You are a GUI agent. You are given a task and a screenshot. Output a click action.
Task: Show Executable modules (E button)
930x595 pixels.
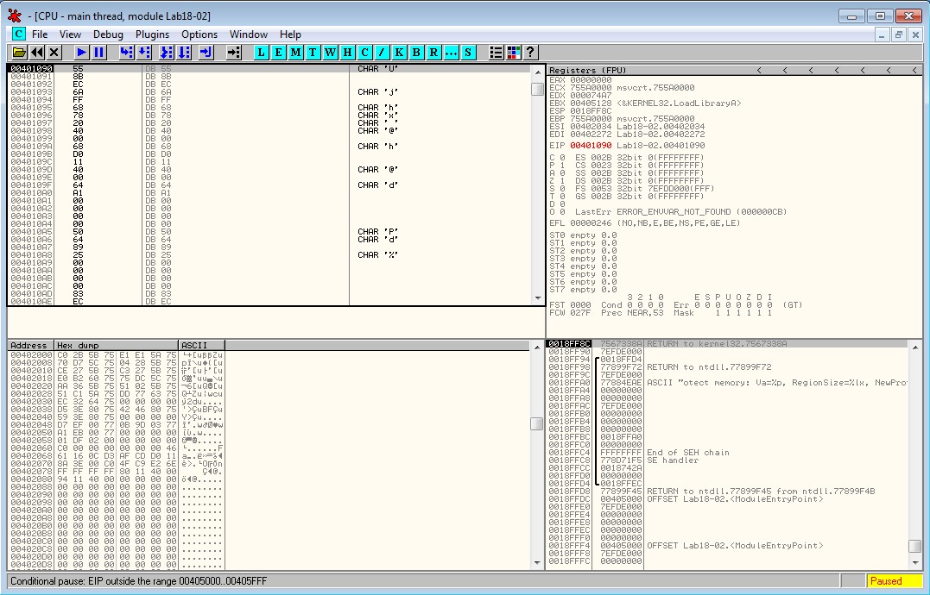(x=279, y=53)
